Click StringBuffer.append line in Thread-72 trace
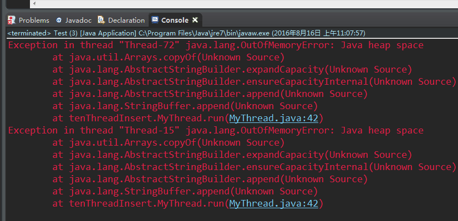The height and width of the screenshot is (221, 458). [x=185, y=106]
